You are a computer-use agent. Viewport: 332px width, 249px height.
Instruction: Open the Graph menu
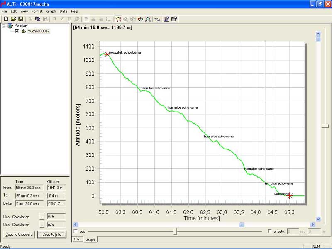click(51, 11)
